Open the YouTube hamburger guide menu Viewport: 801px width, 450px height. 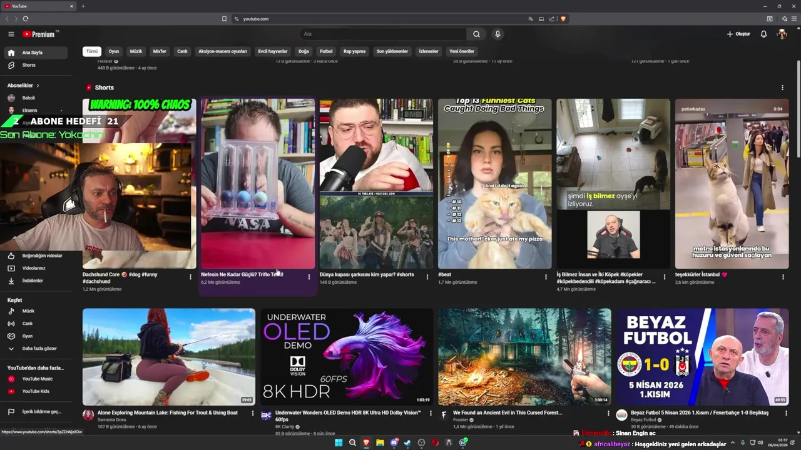[11, 34]
